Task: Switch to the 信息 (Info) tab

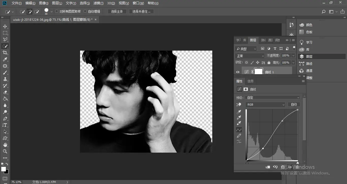Action: tap(251, 81)
